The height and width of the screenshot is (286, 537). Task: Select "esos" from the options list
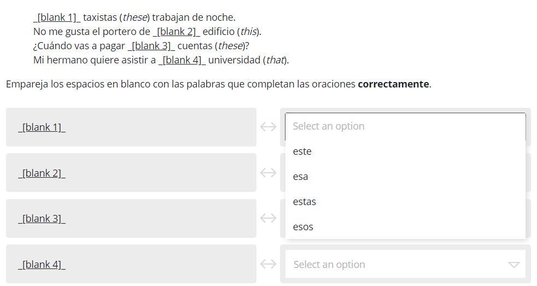(x=303, y=227)
